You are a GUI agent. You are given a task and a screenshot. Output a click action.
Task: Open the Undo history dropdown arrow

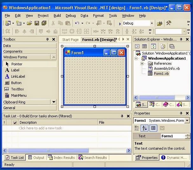(x=82, y=23)
